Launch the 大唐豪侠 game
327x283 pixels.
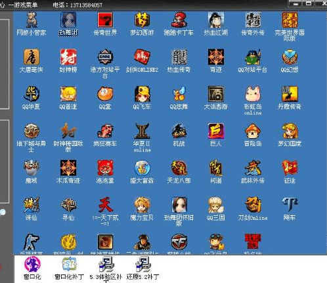click(32, 57)
